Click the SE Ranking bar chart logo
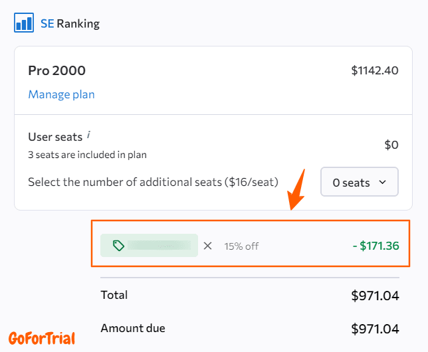428x352 pixels. (x=24, y=23)
